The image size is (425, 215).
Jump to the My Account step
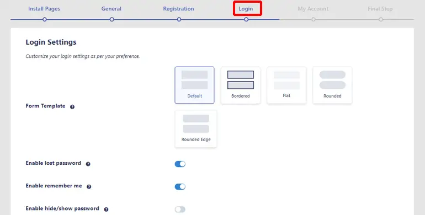(x=313, y=9)
